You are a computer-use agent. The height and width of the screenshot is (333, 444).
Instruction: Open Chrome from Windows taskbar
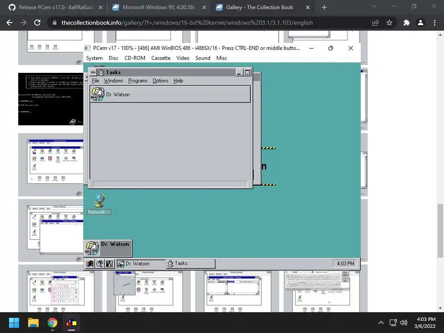click(52, 323)
